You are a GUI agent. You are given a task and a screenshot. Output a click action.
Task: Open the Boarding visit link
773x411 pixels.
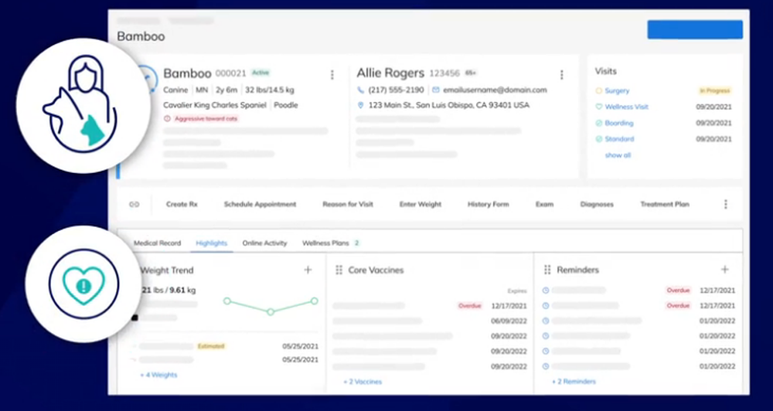coord(619,123)
